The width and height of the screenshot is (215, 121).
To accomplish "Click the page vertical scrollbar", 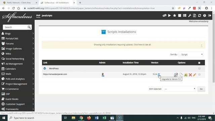I will coord(214,48).
